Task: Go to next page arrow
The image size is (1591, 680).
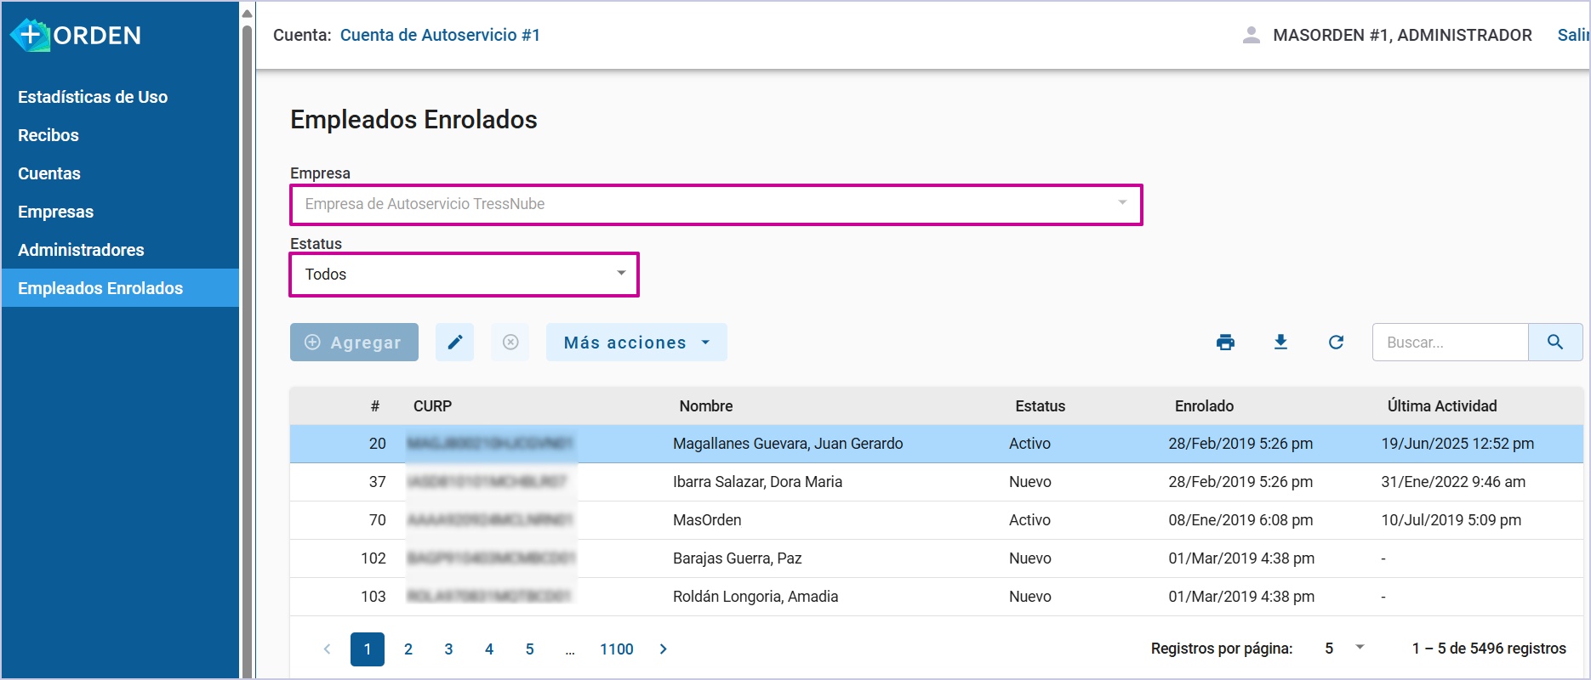Action: (x=664, y=649)
